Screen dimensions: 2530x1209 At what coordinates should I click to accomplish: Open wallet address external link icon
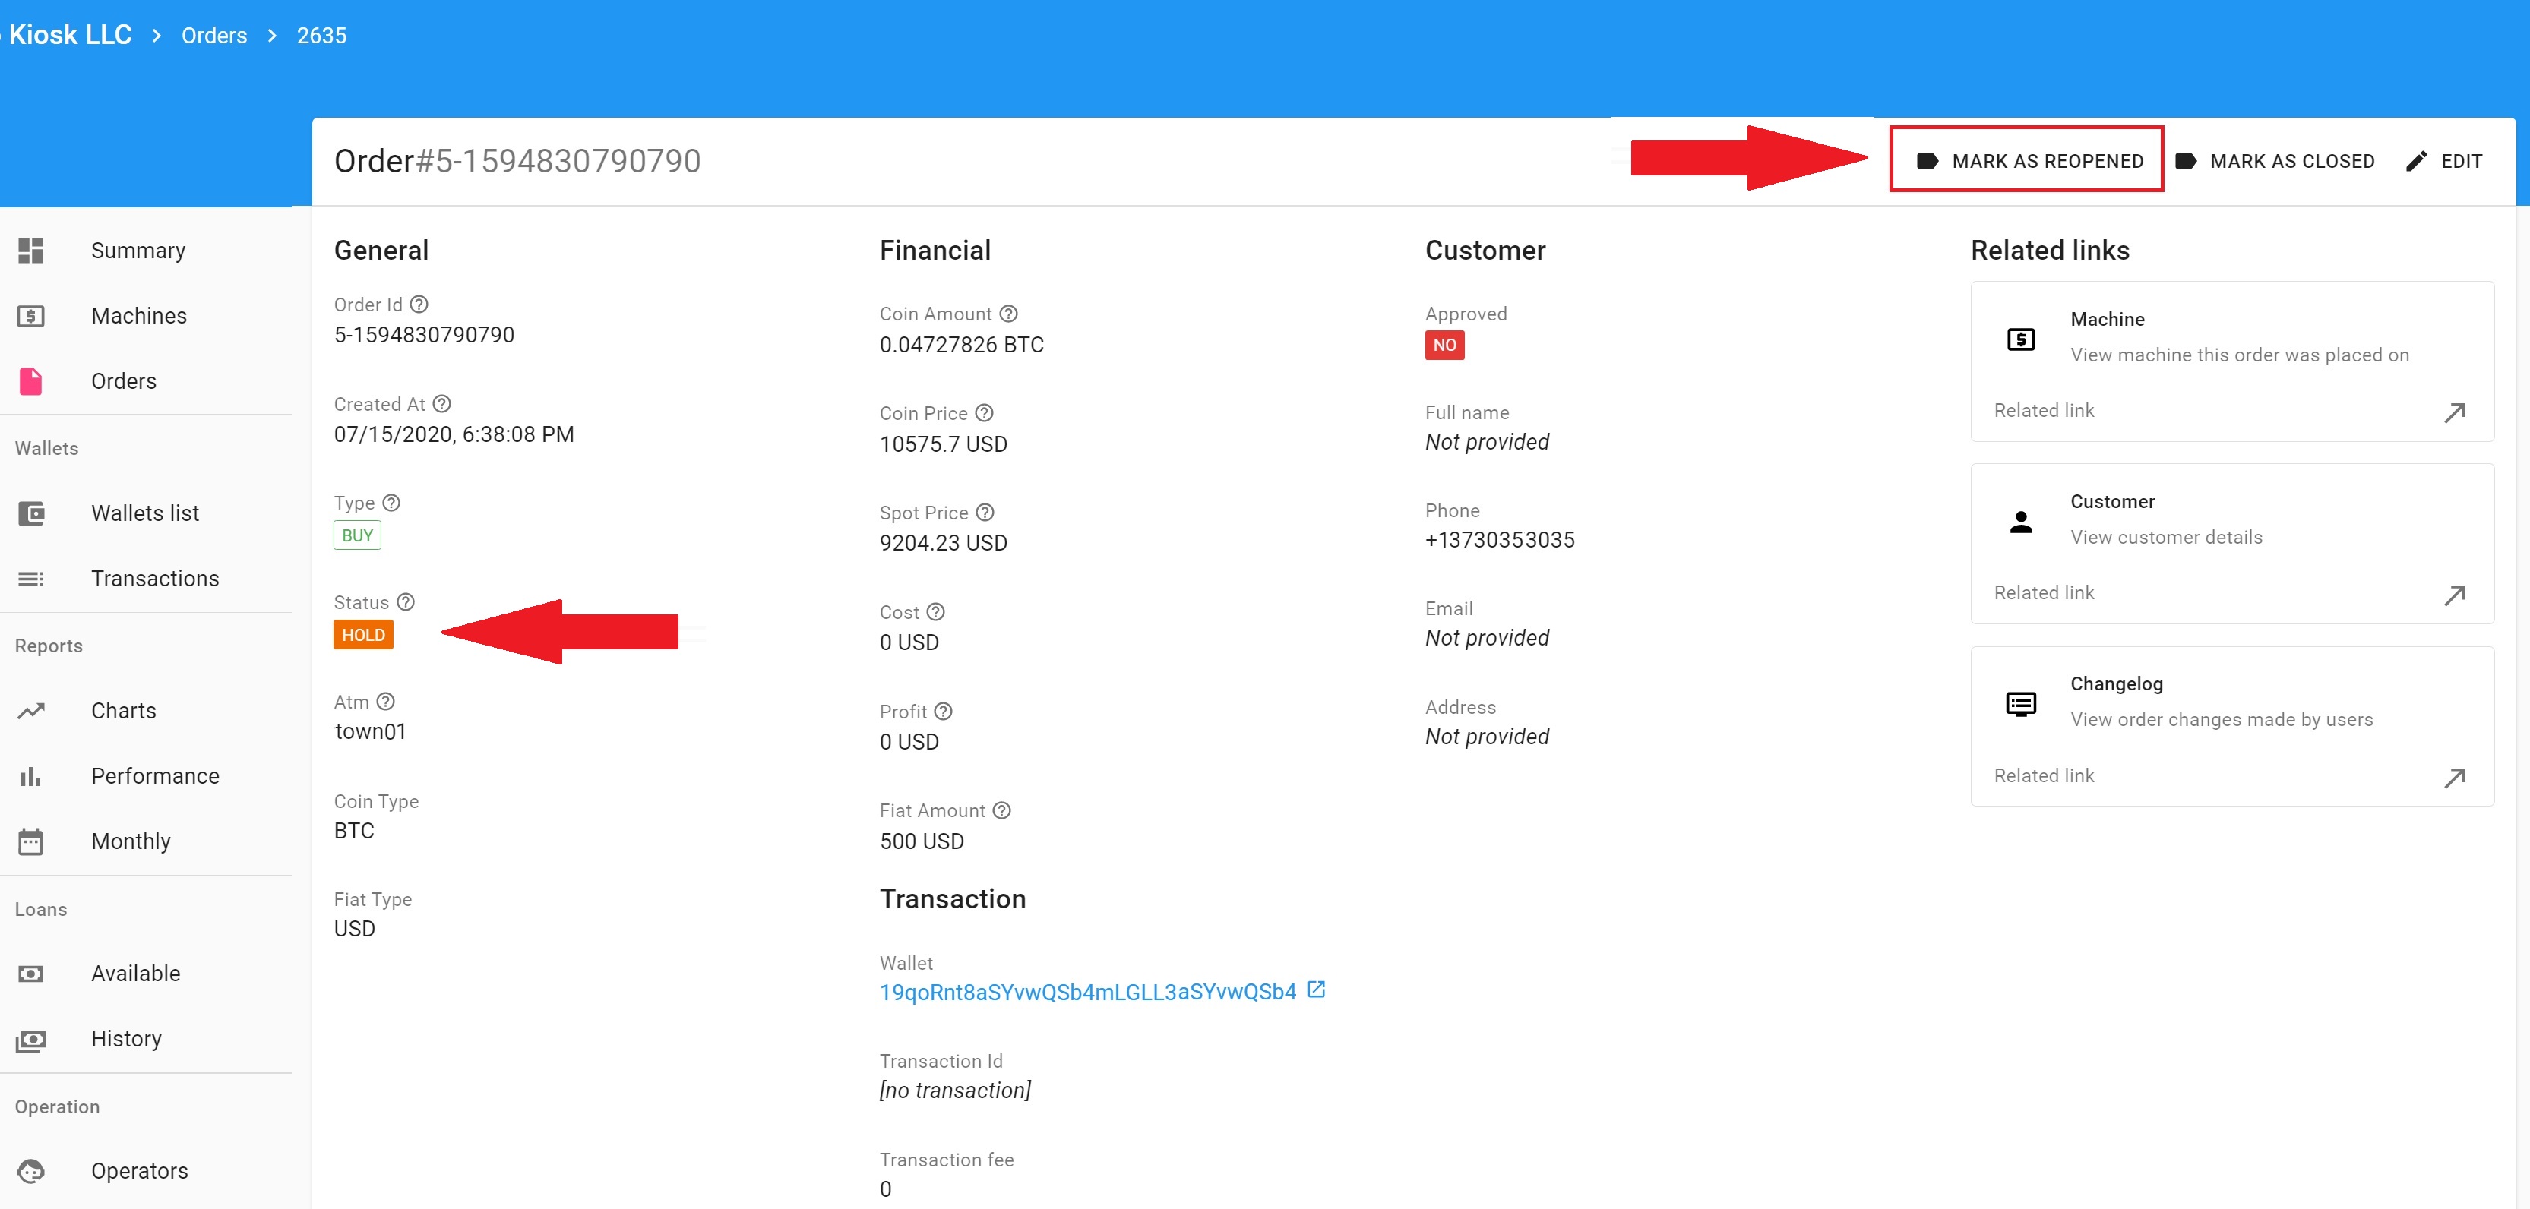click(1317, 990)
